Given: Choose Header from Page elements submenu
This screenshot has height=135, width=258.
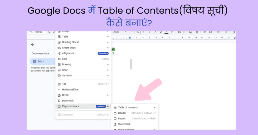Looking at the screenshot, I should coord(135,113).
